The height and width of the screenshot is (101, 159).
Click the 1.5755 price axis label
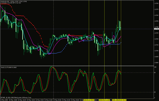coord(156,21)
